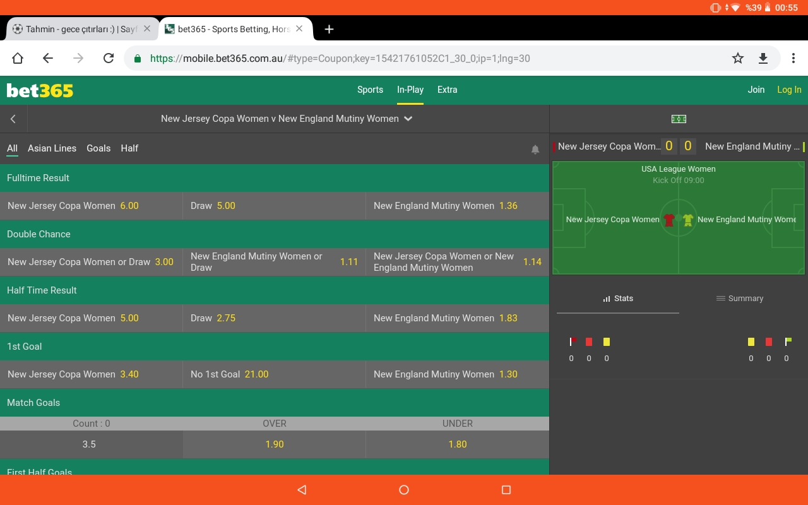Click the left team yellow card icon
This screenshot has width=808, height=505.
[607, 342]
